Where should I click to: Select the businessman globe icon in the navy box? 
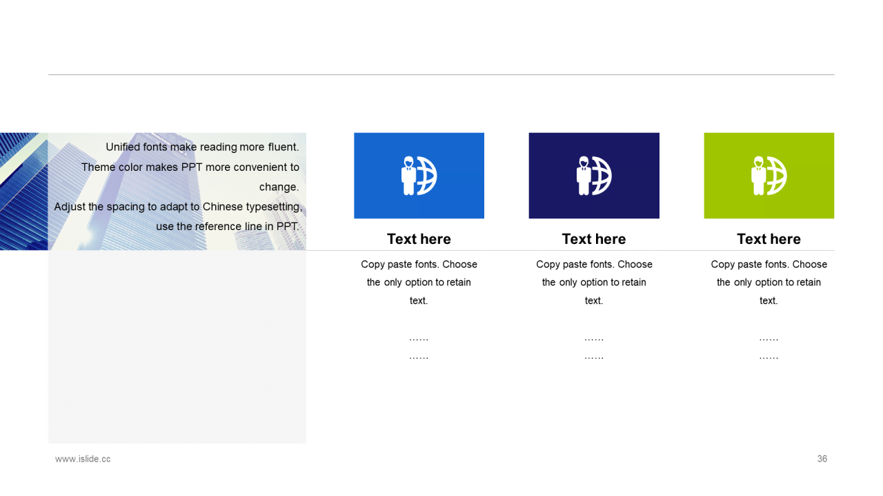[x=594, y=176]
